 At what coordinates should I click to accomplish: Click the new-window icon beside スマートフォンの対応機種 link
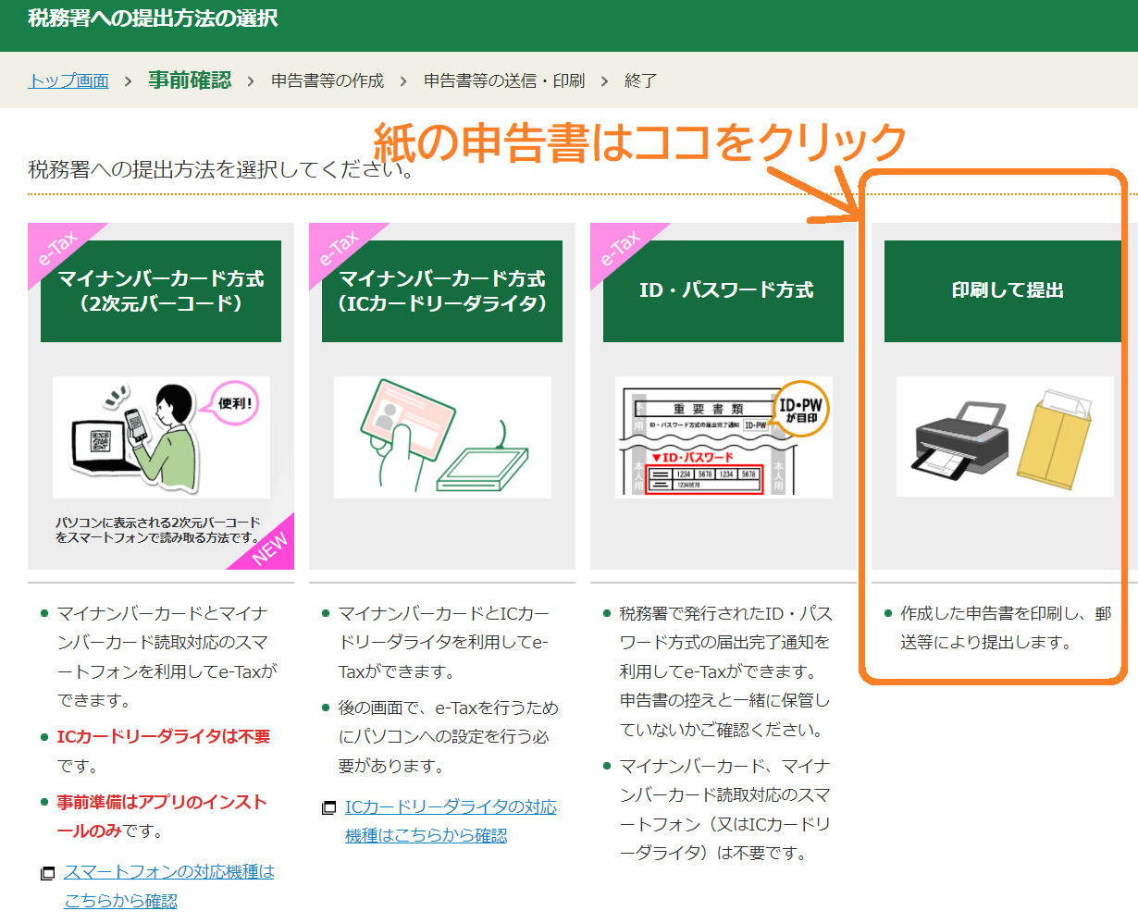point(47,873)
